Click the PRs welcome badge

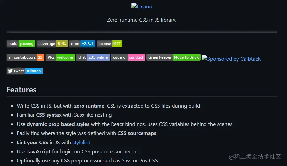point(60,57)
